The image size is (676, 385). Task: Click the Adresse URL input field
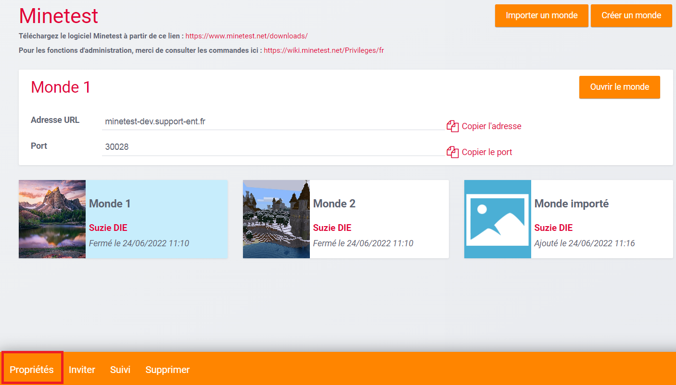274,122
